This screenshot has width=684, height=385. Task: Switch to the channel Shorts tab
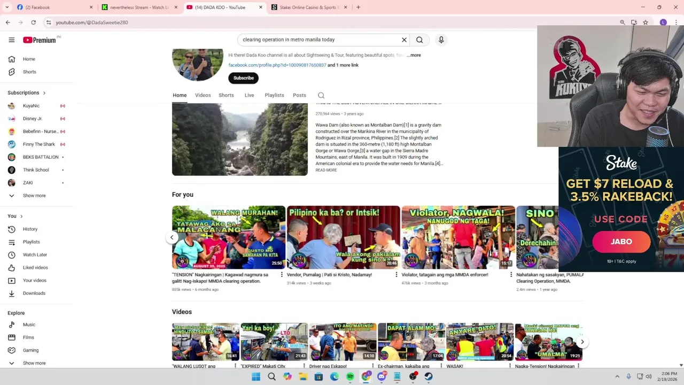226,95
